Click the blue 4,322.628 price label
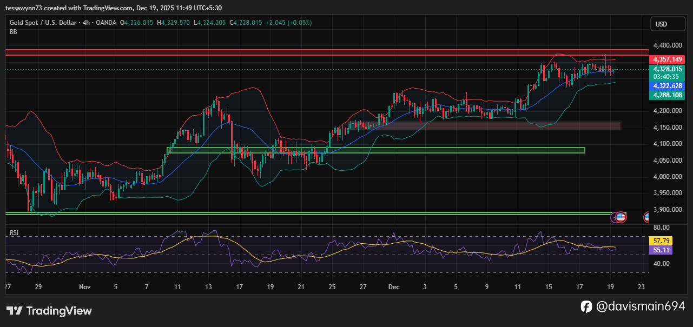This screenshot has height=327, width=693. click(x=668, y=86)
